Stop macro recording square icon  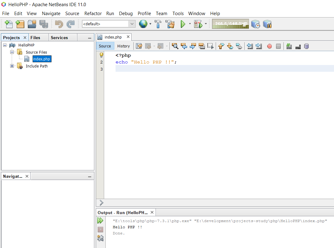278,46
